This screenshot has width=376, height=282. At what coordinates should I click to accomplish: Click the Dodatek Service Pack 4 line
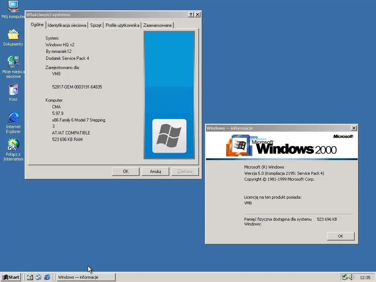68,58
